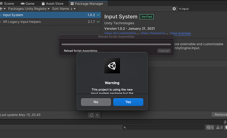Cancel the Reload Script Assemblies dialog

[x=164, y=51]
